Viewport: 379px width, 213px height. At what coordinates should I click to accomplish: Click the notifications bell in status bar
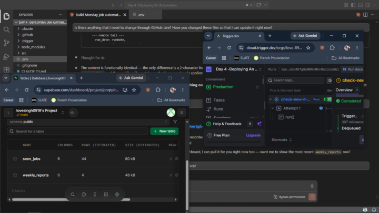point(374,210)
